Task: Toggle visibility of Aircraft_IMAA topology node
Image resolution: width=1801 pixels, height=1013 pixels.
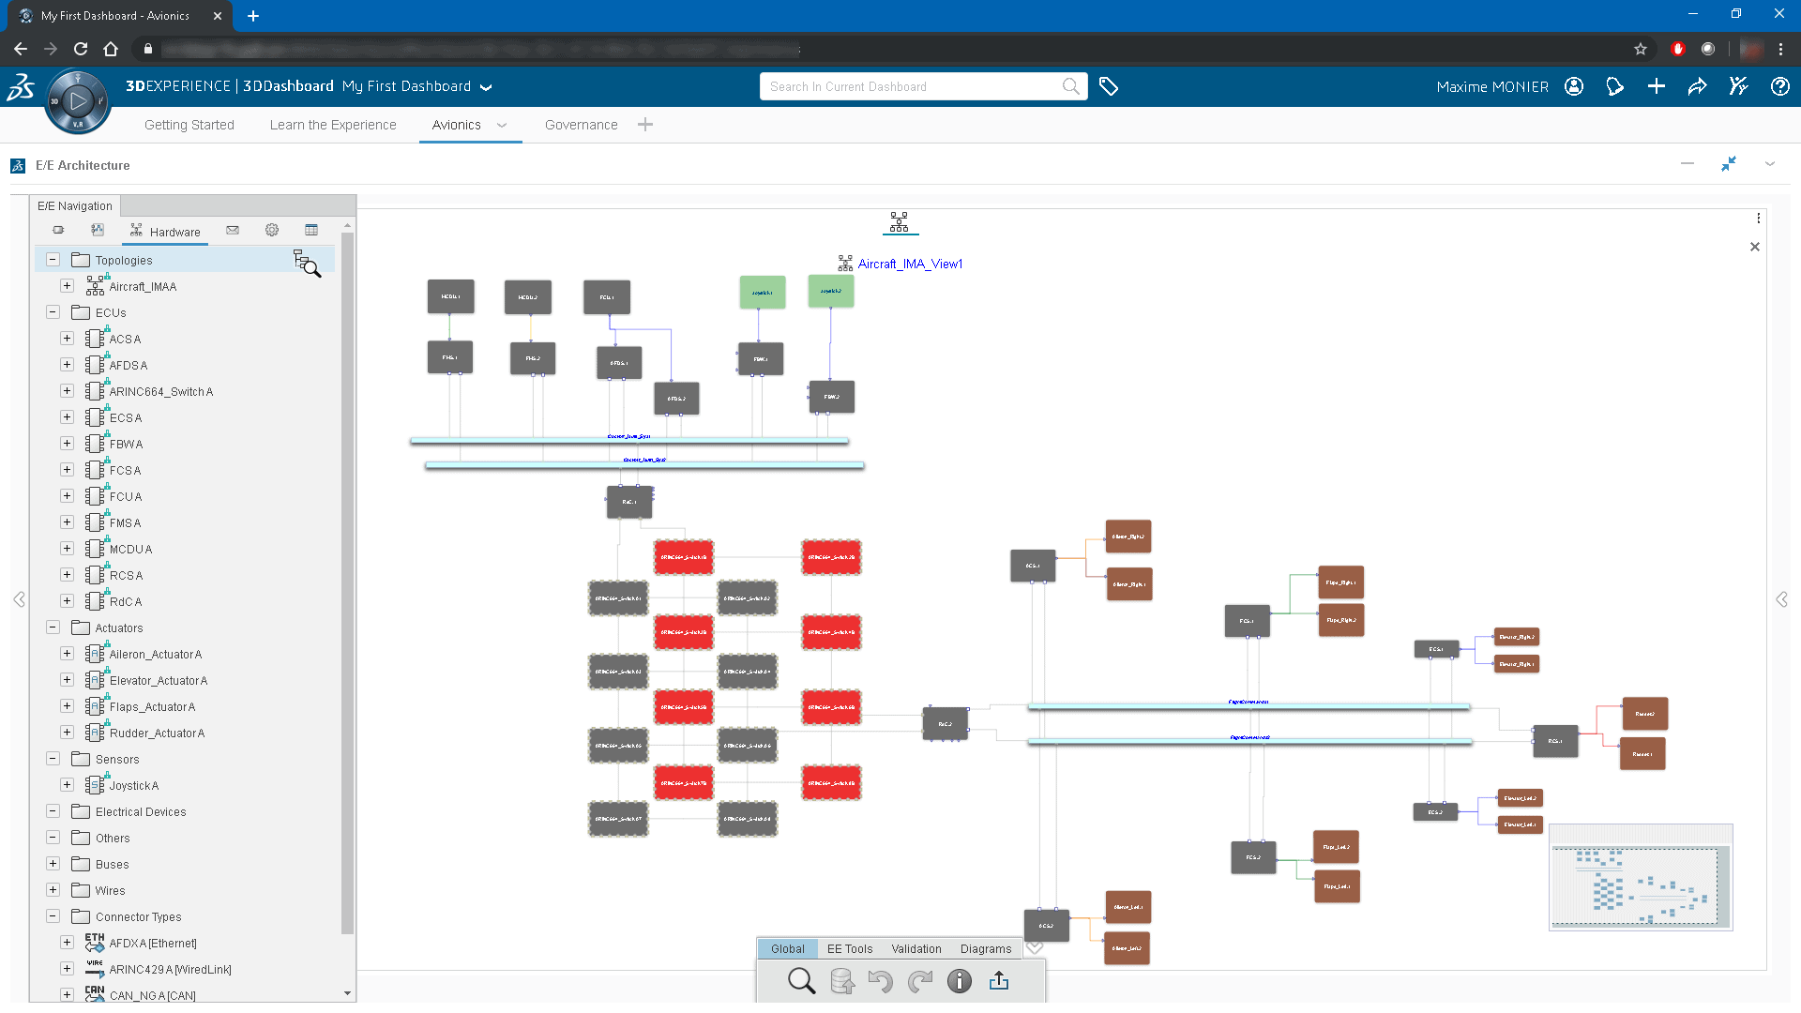Action: tap(67, 286)
